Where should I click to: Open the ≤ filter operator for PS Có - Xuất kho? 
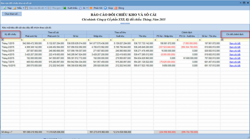177,40
